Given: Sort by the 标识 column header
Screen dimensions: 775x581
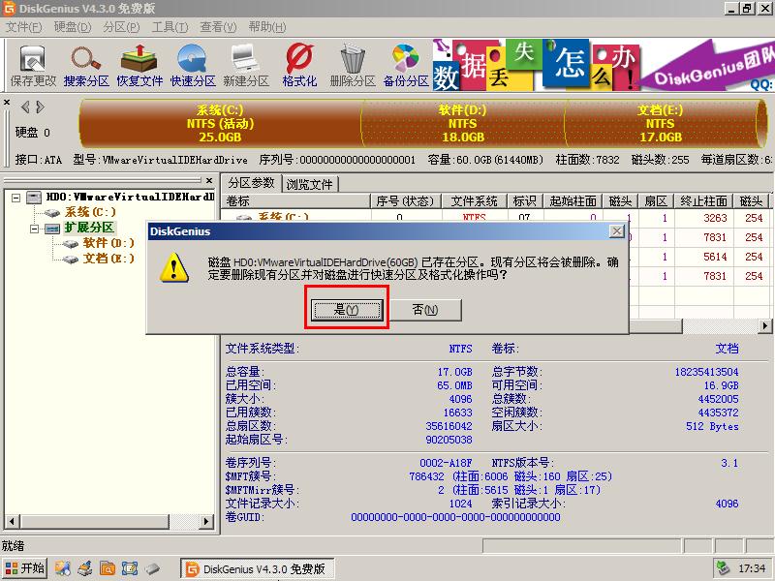Looking at the screenshot, I should tap(525, 201).
